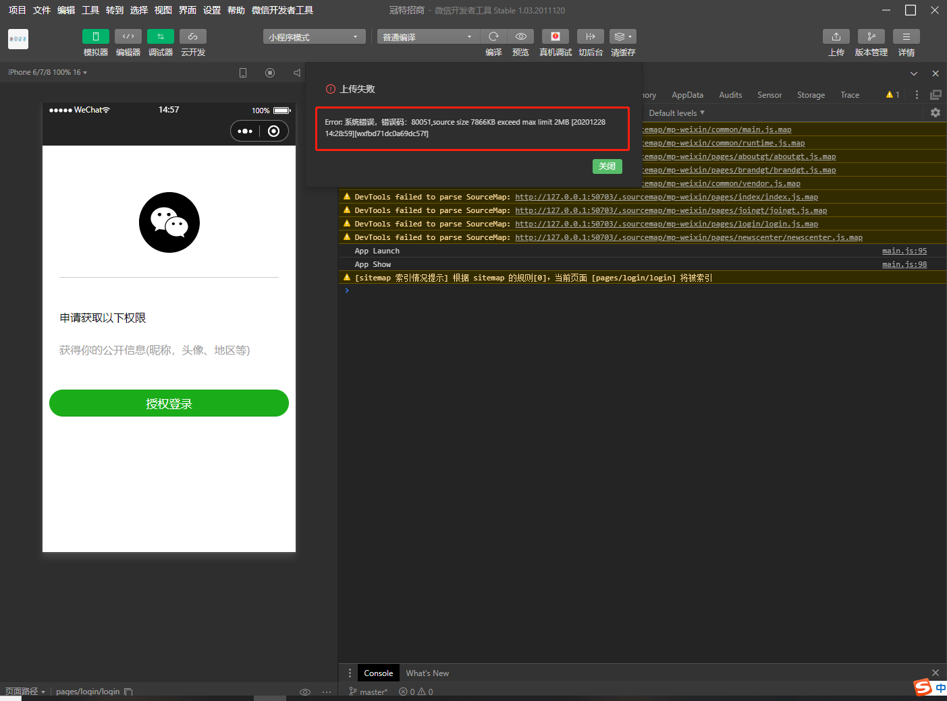
Task: Toggle simulator device rotation icon
Action: click(x=243, y=73)
